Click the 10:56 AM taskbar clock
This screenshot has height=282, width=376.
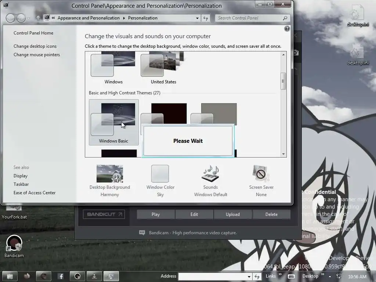357,277
